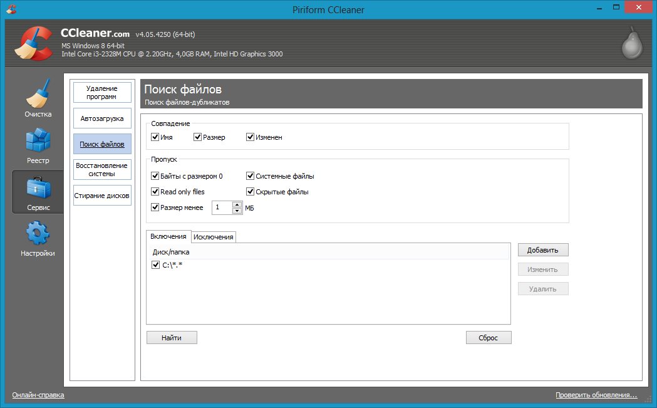Toggle the Имя match checkbox
The height and width of the screenshot is (408, 657).
155,137
